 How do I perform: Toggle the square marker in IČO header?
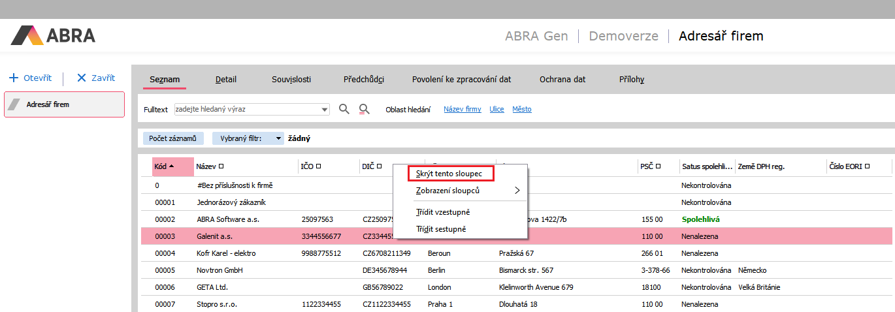click(318, 166)
